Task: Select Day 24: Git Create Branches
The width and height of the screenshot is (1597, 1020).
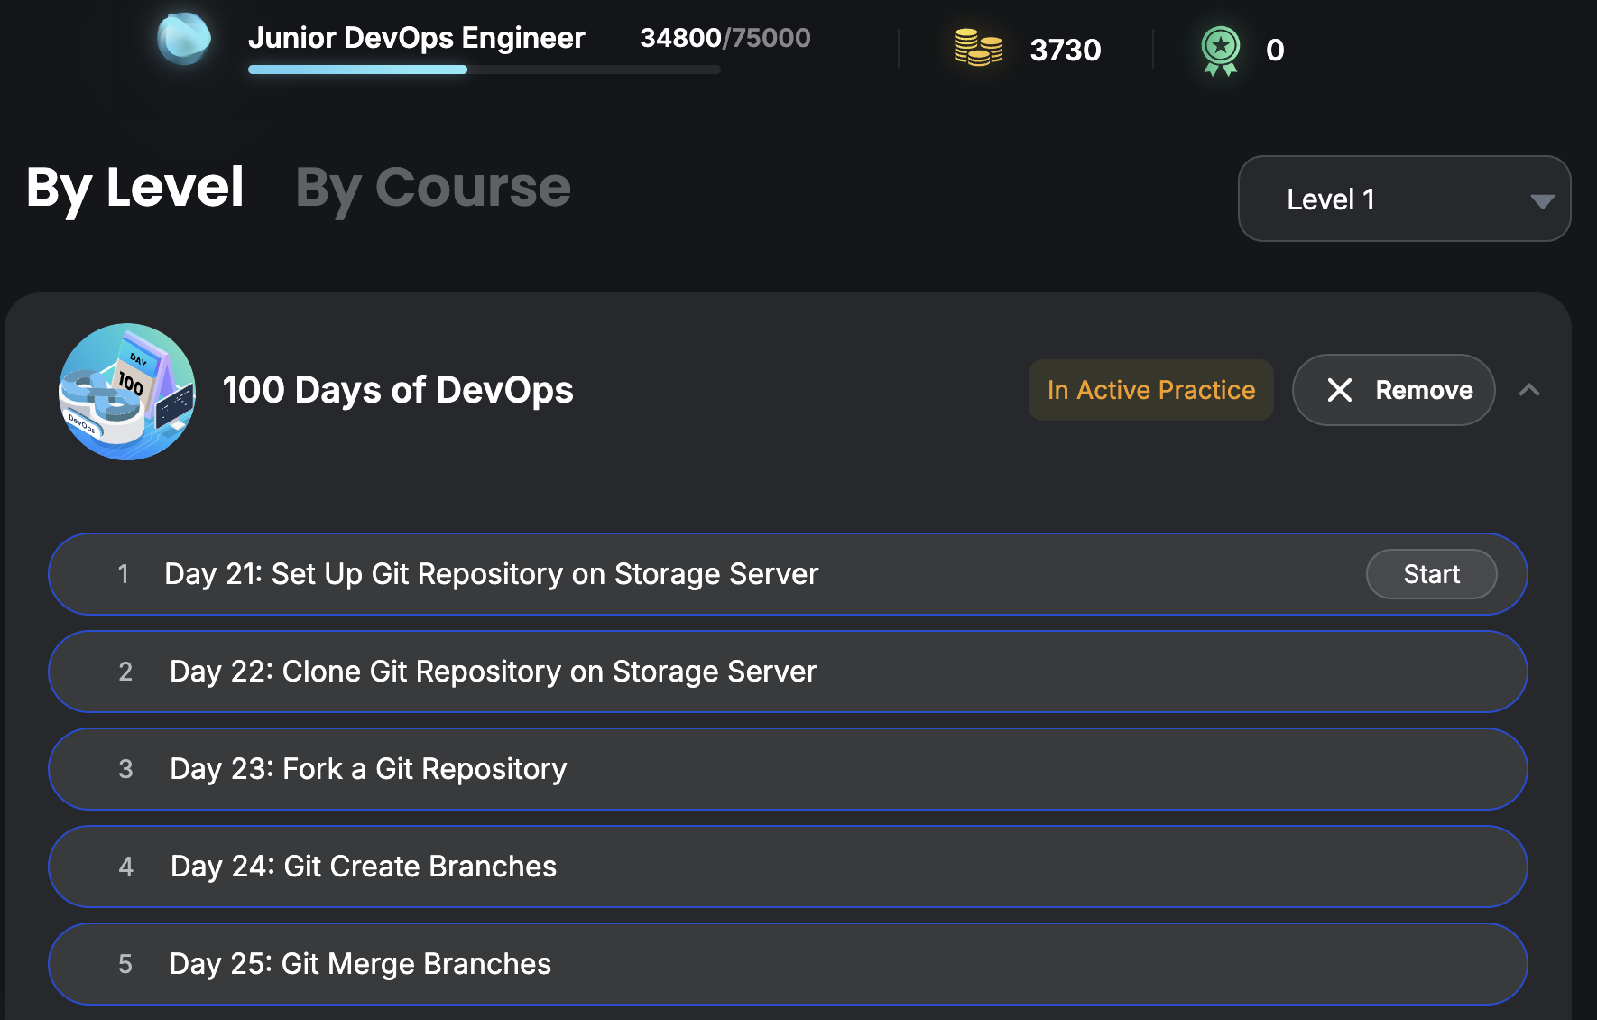Action: click(364, 867)
